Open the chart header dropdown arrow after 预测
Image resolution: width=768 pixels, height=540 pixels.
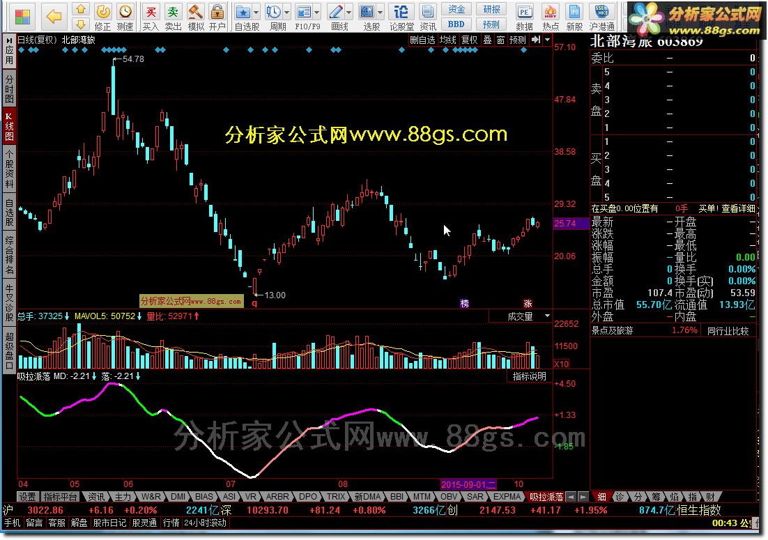coord(548,40)
